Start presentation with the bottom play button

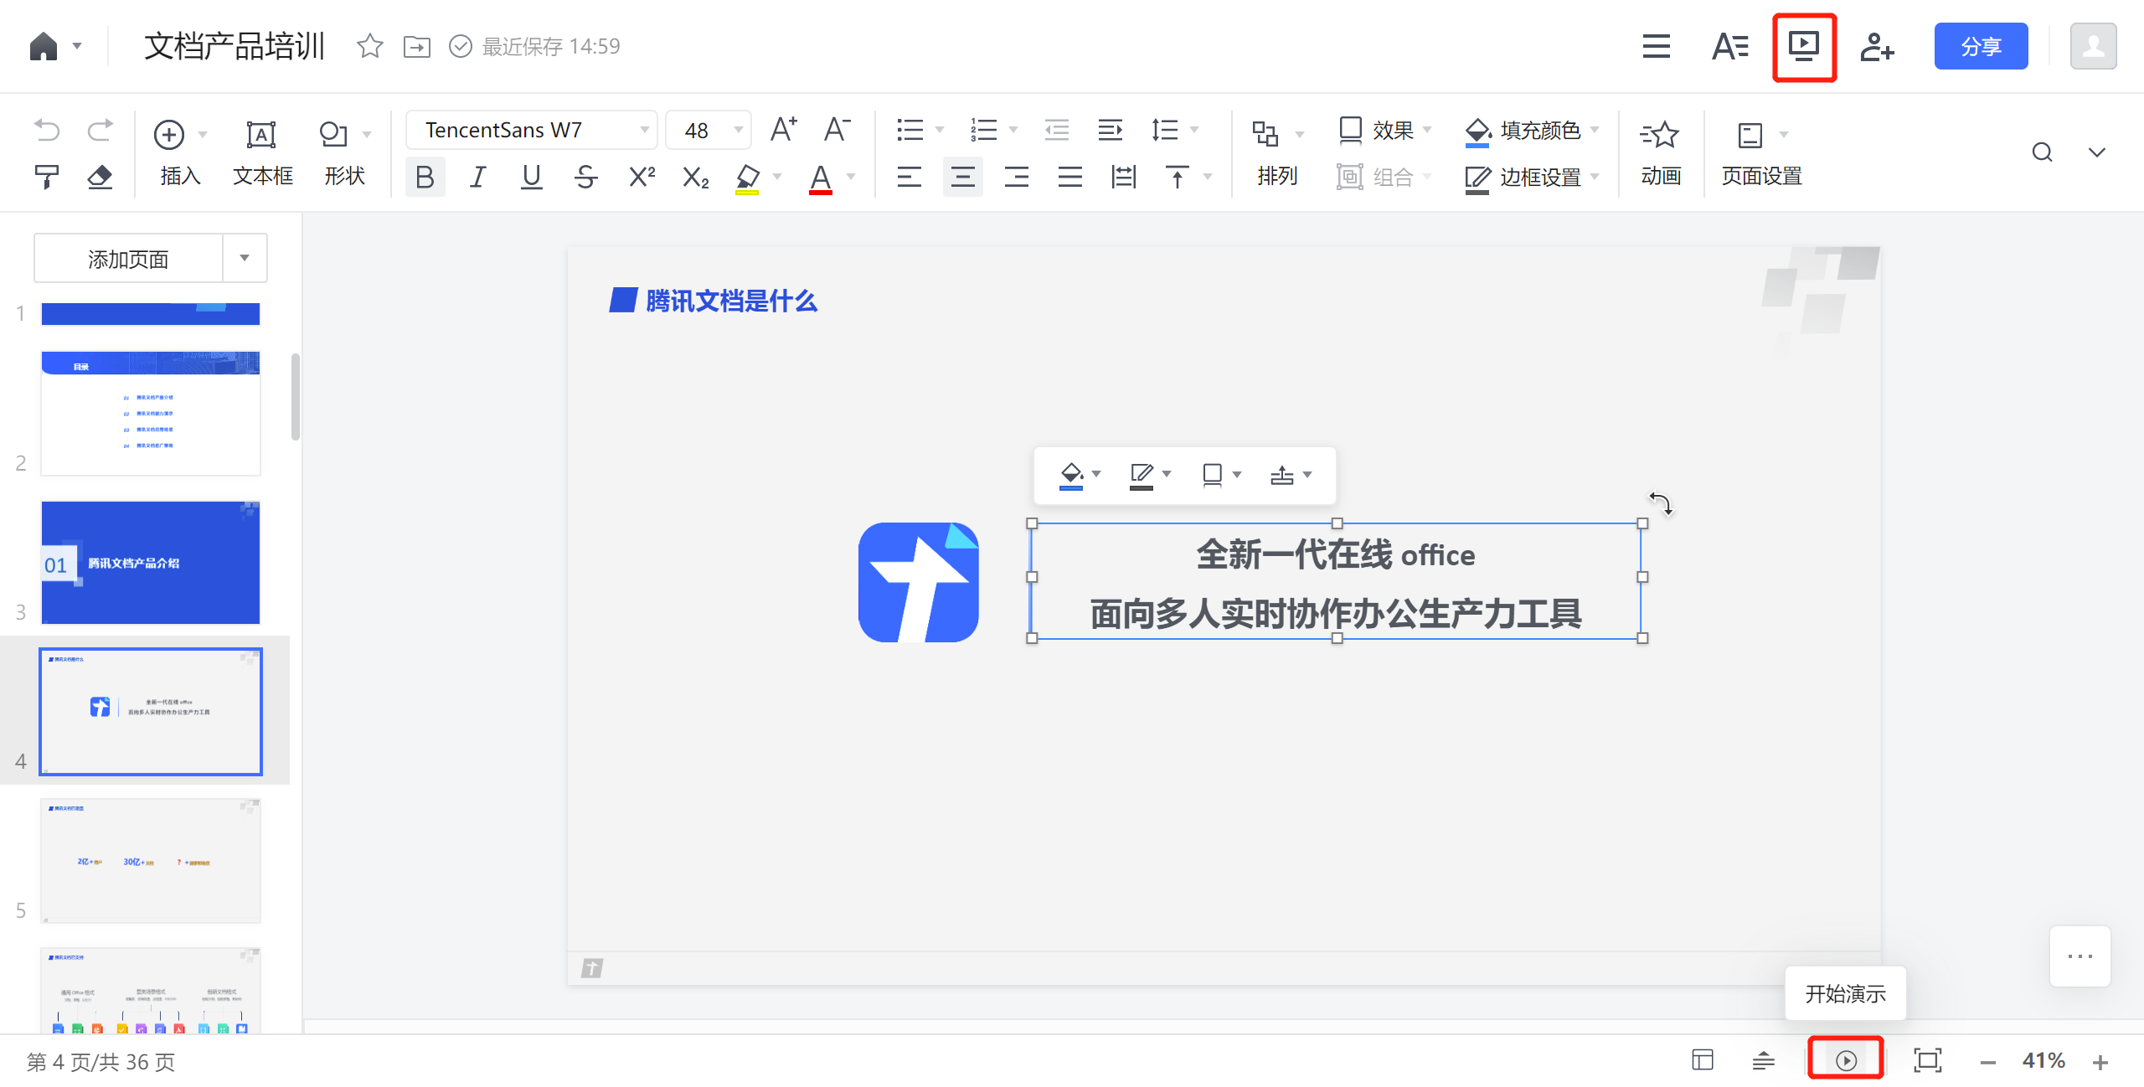coord(1846,1060)
